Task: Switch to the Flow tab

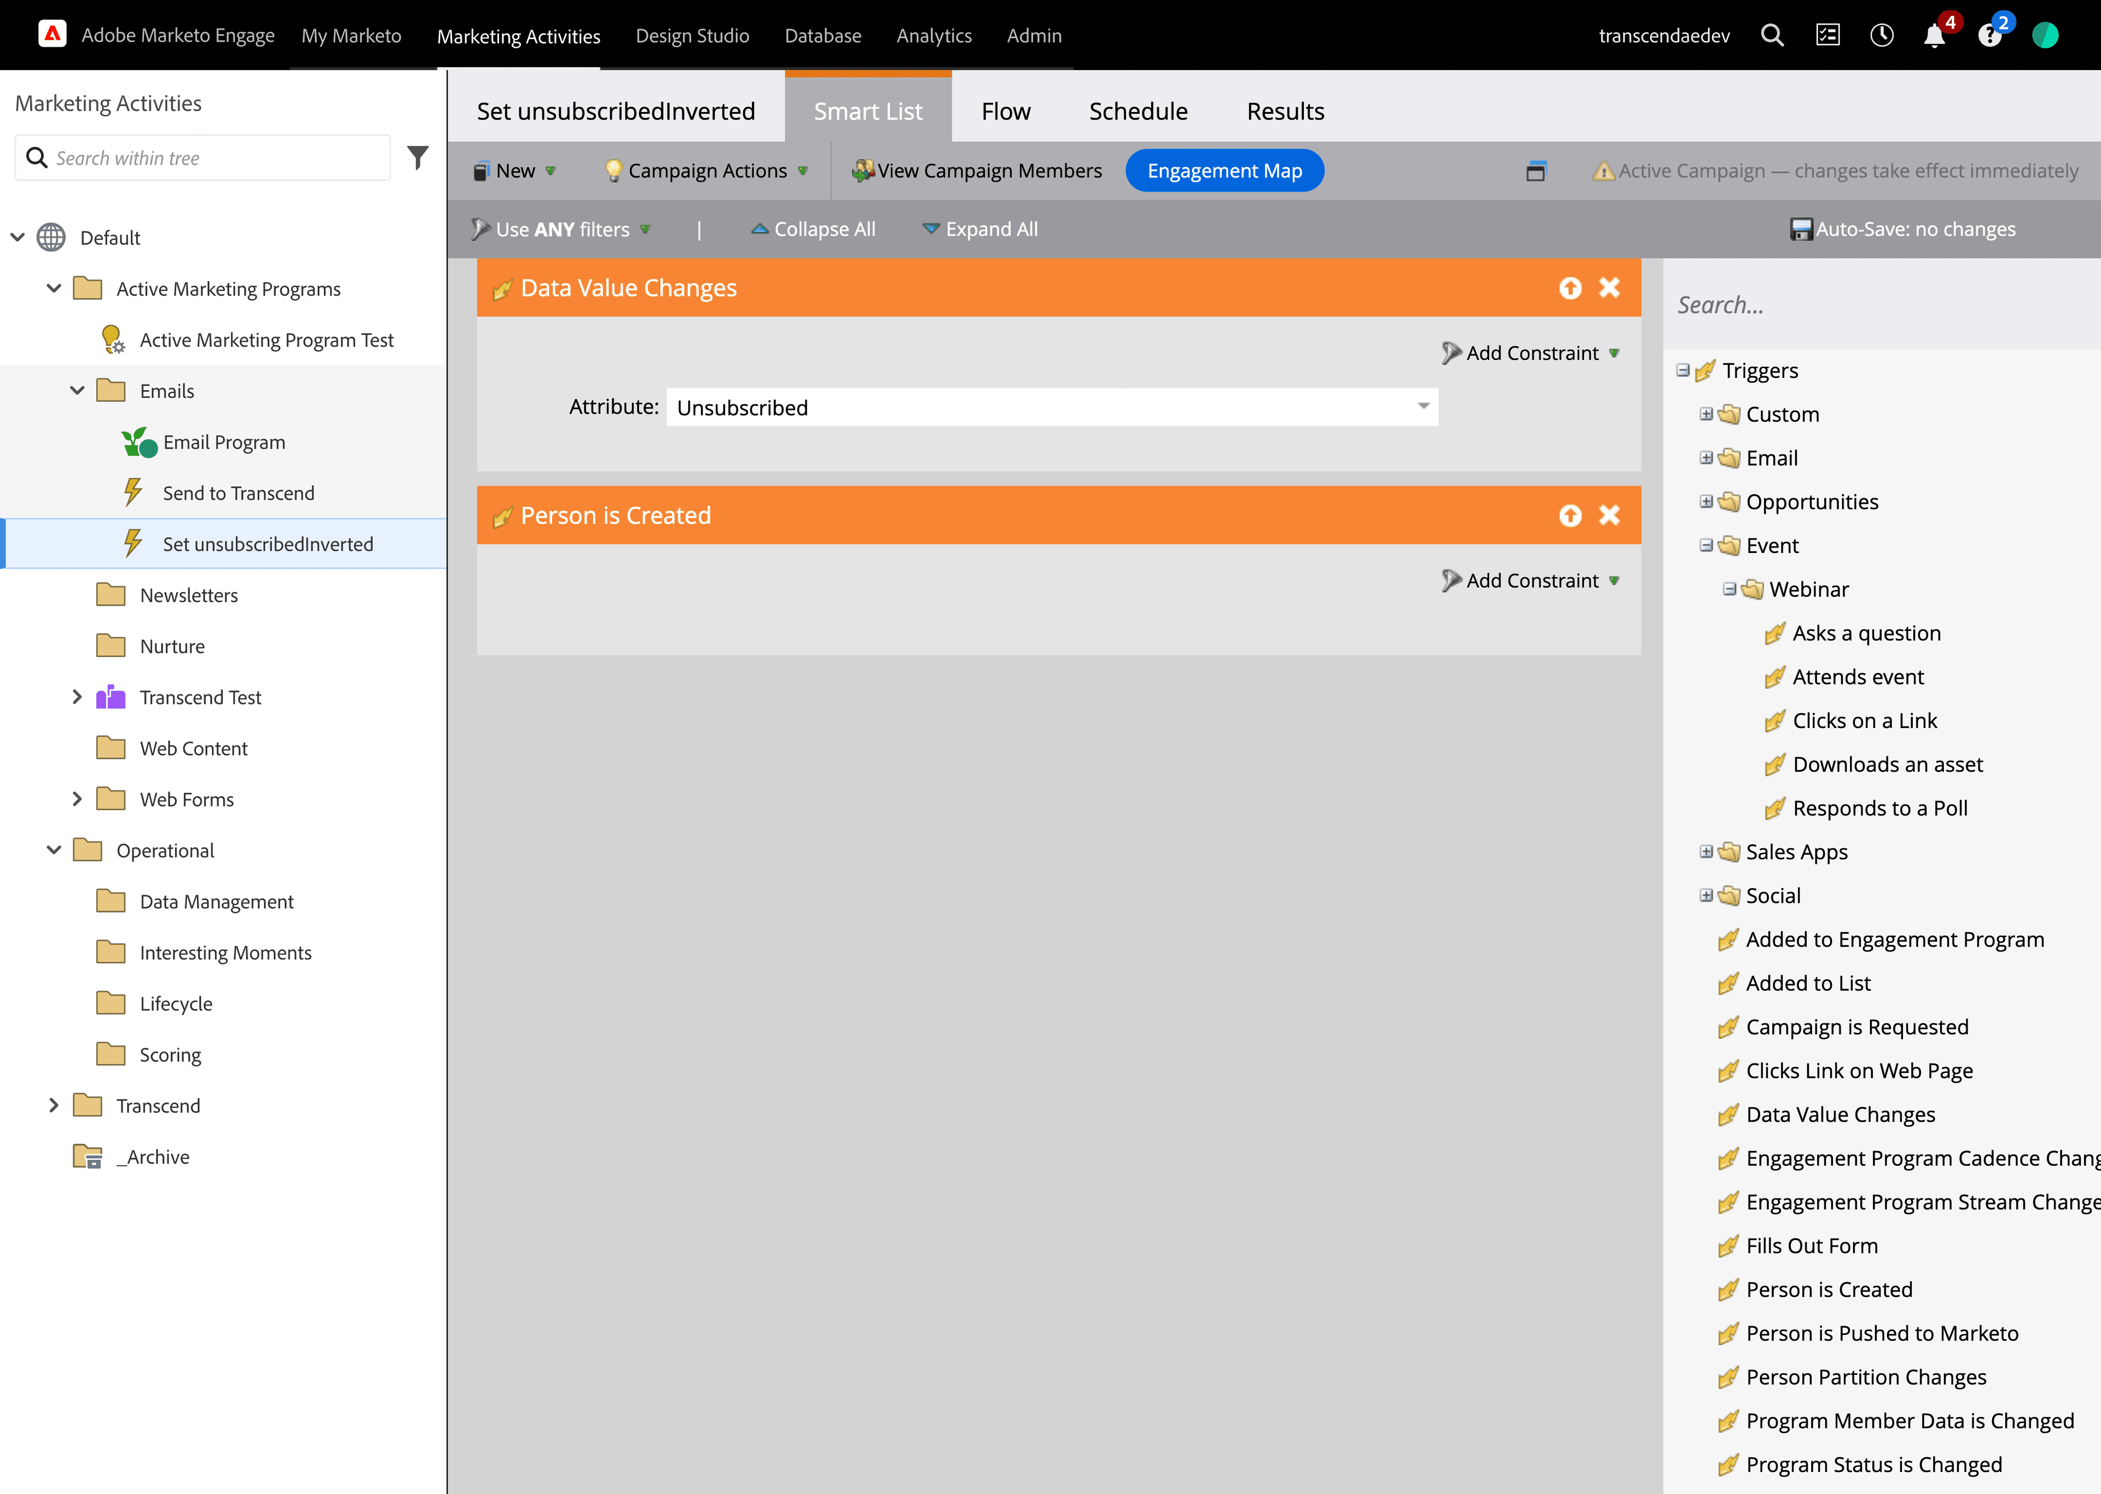Action: coord(1006,111)
